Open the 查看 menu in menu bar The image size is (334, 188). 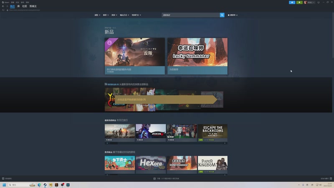tap(13, 3)
